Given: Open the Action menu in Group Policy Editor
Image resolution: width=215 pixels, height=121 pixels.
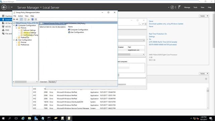Looking at the screenshot, I should click(20, 16).
